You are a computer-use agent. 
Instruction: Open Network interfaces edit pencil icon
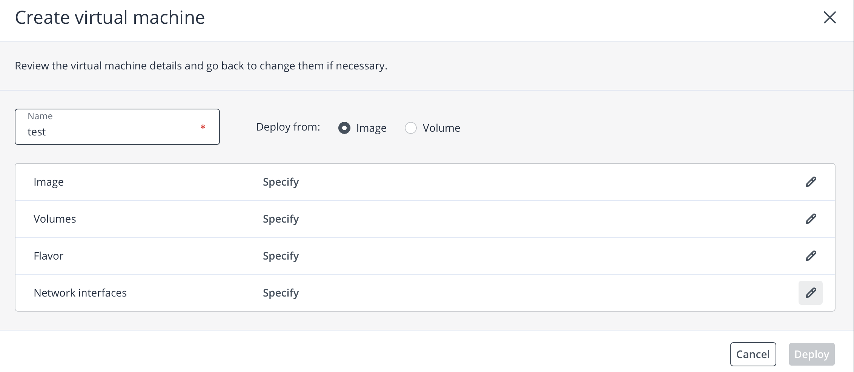[x=811, y=293]
